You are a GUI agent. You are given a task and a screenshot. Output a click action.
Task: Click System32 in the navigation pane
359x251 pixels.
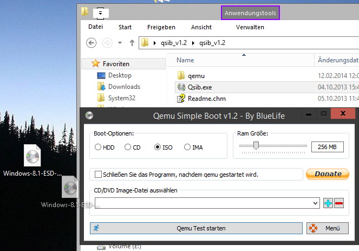coord(122,98)
